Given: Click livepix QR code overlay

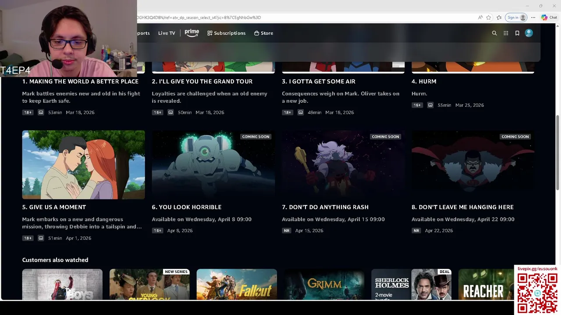Looking at the screenshot, I should 537,293.
